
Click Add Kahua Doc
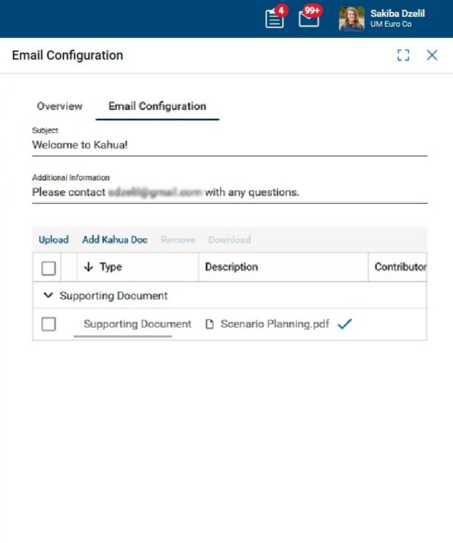coord(115,239)
